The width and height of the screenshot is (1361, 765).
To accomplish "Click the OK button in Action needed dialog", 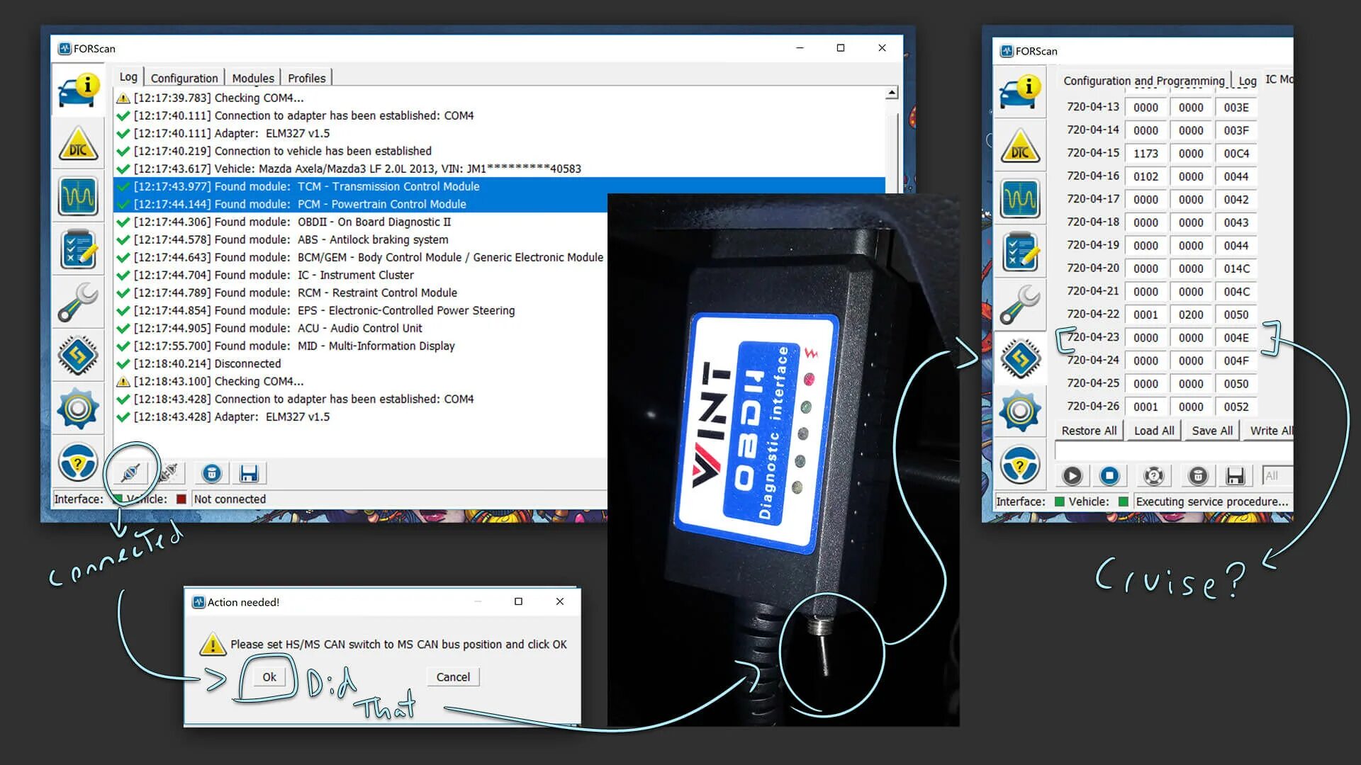I will [x=268, y=676].
